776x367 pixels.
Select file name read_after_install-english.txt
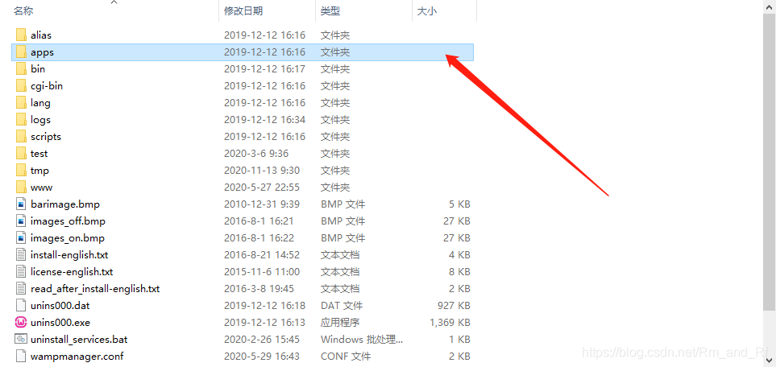click(x=95, y=288)
